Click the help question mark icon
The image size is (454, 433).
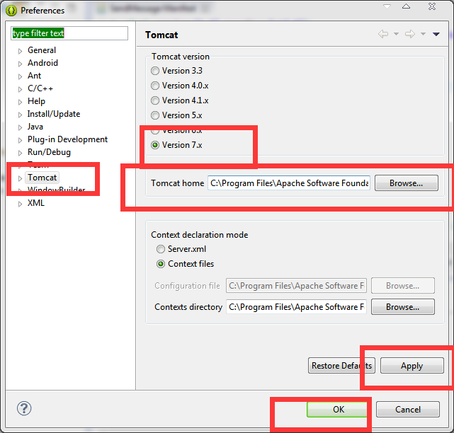(24, 408)
